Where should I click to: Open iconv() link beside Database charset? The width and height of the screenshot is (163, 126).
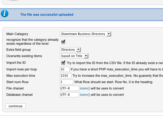[85, 95]
